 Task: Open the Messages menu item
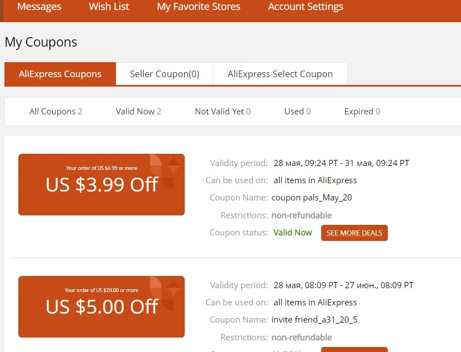39,7
